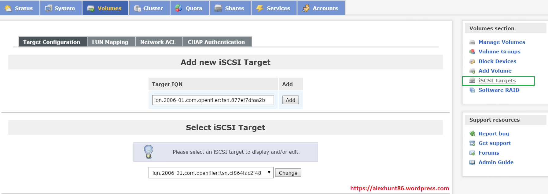Select the Network ACL tab

pyautogui.click(x=158, y=42)
